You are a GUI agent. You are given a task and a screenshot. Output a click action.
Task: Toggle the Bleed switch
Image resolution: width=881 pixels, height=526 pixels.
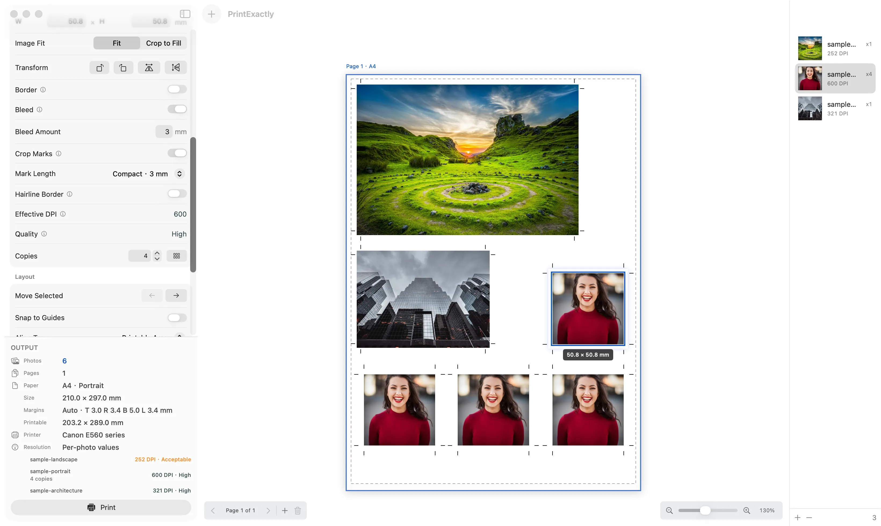(x=177, y=109)
